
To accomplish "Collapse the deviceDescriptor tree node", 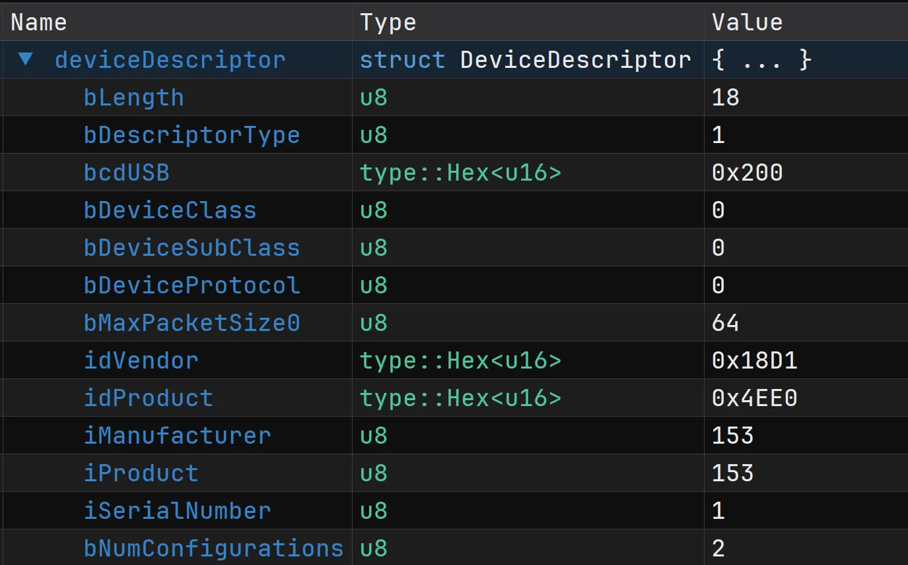I will pos(26,59).
